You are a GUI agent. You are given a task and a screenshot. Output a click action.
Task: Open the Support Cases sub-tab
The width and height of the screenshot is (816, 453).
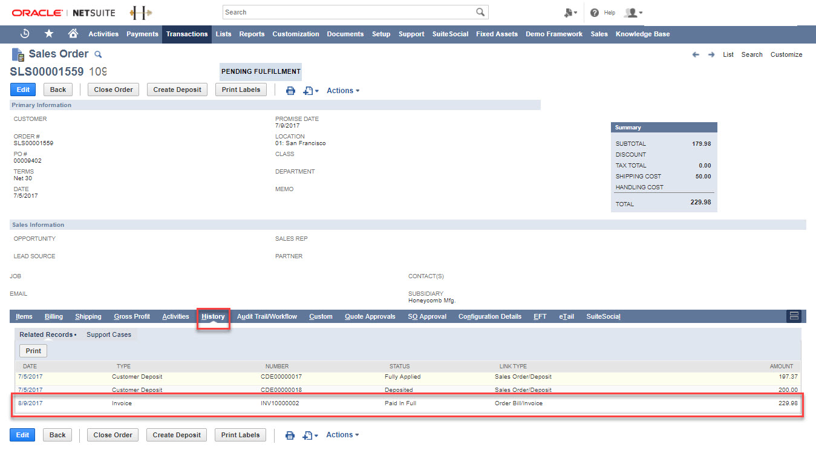click(x=109, y=334)
